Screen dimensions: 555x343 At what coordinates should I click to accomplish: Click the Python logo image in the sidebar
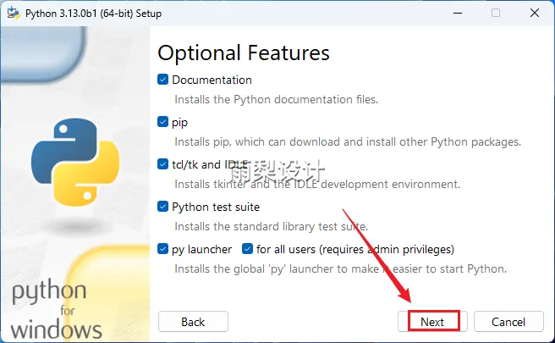click(x=75, y=162)
